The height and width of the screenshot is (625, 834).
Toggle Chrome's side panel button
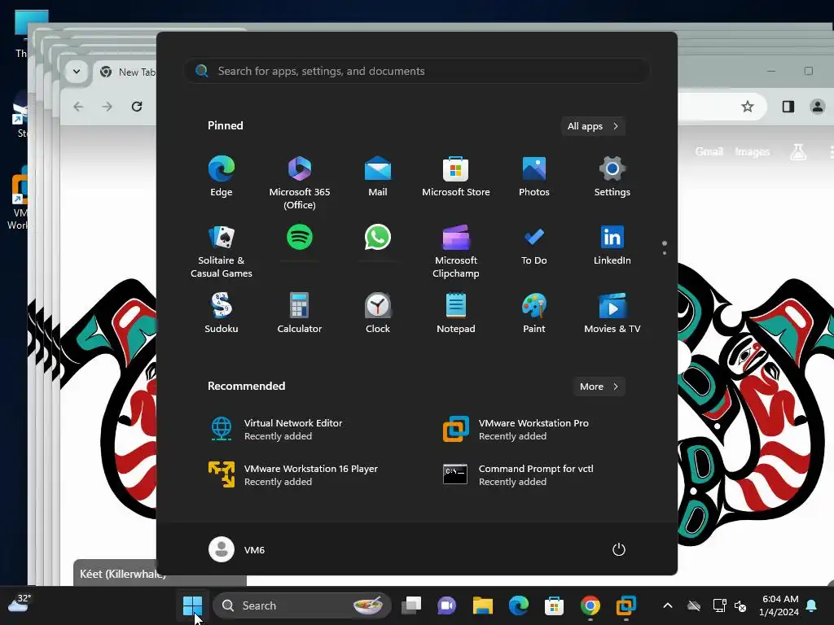coord(788,107)
